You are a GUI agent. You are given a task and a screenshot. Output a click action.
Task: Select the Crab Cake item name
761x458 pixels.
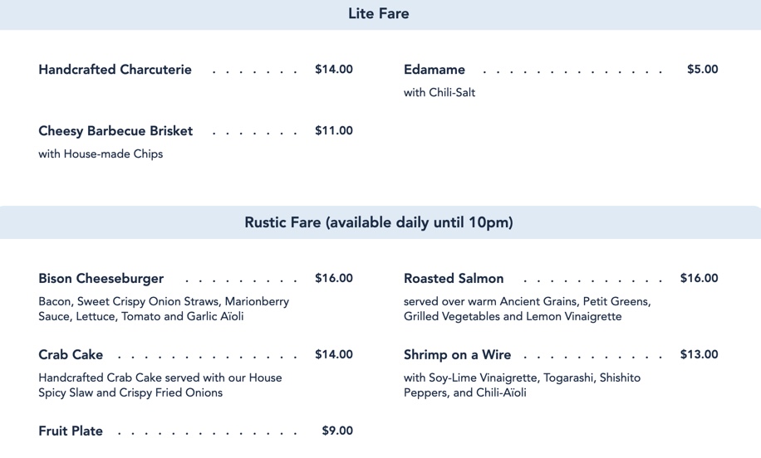(x=71, y=355)
